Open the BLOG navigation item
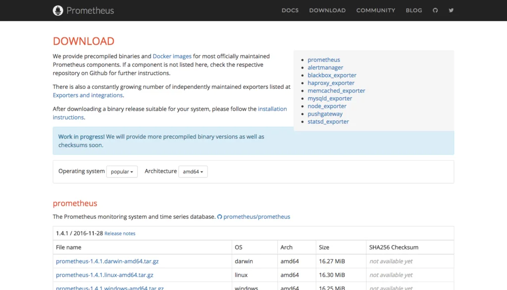Screen dimensions: 507x290 coord(414,10)
